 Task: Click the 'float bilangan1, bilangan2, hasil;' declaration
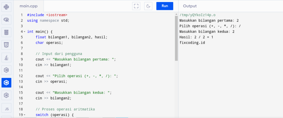point(72,37)
